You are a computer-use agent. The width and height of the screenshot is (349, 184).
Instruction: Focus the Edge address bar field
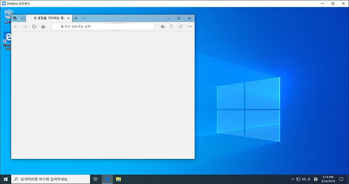[103, 27]
